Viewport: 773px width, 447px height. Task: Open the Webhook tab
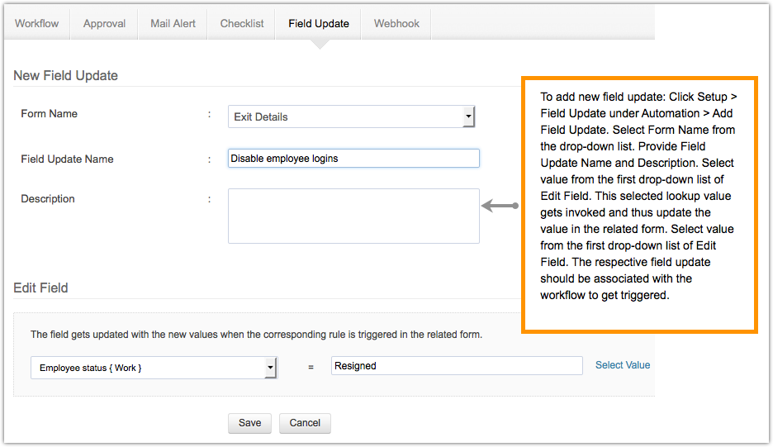point(396,24)
